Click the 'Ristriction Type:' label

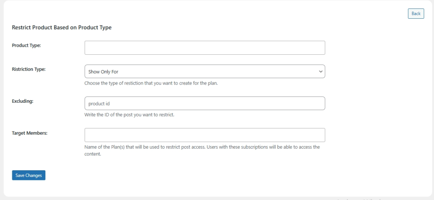28,69
